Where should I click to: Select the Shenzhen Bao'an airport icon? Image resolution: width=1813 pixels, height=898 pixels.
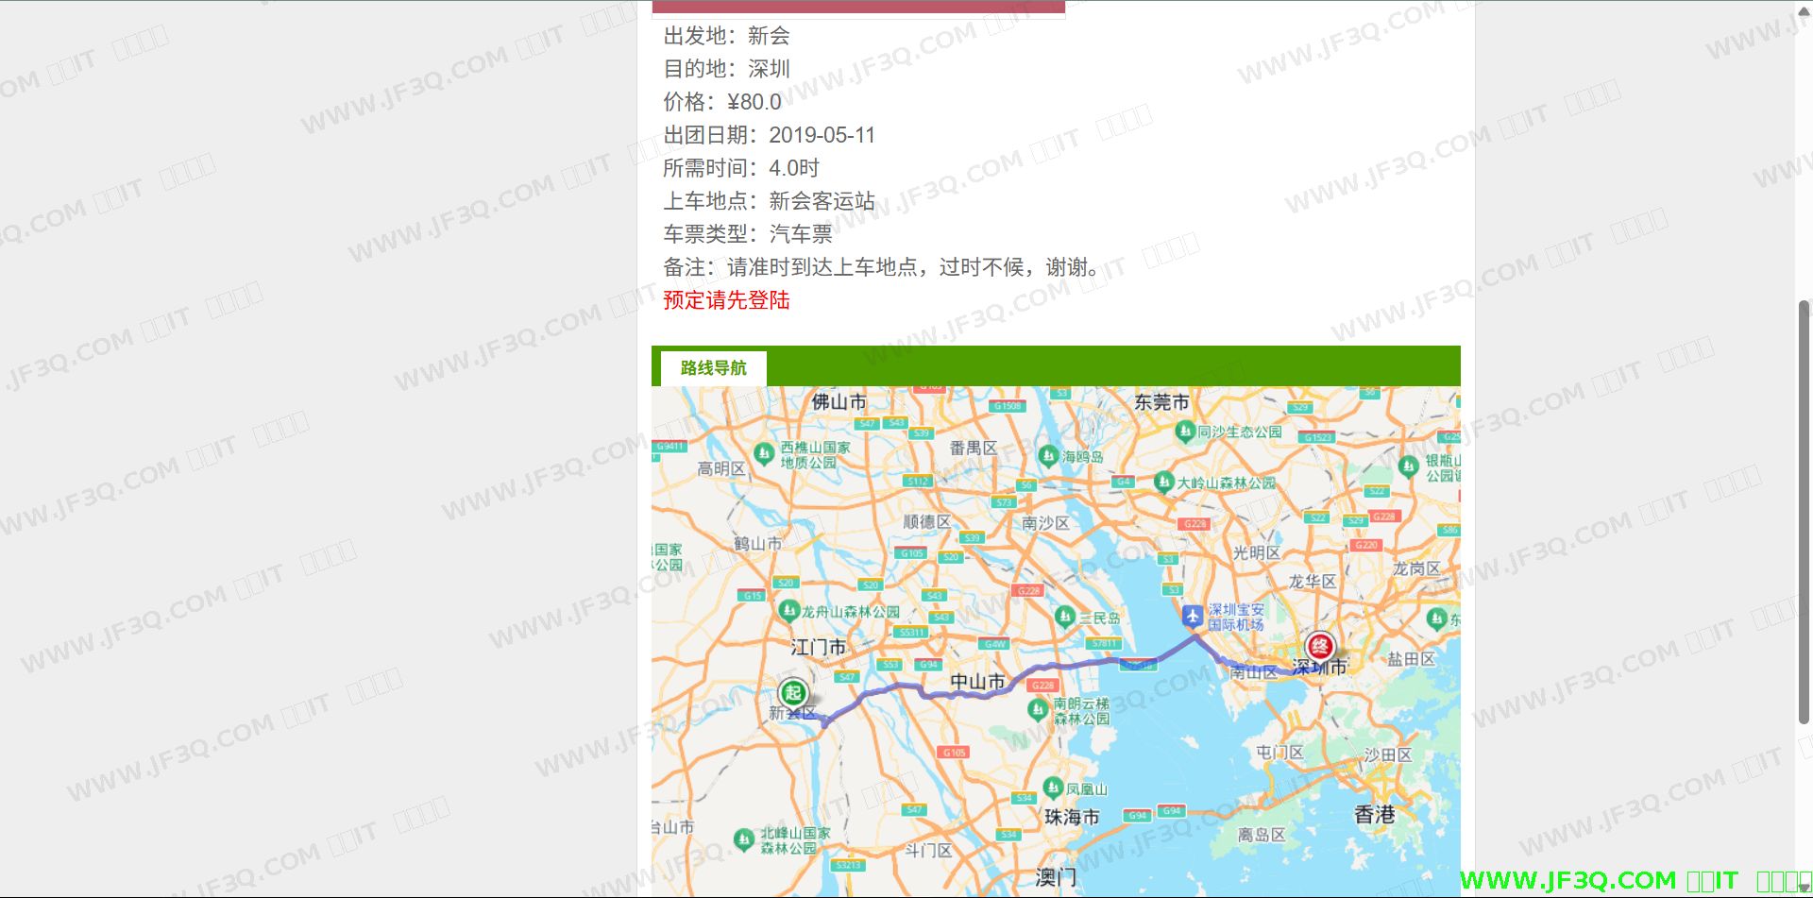1193,616
